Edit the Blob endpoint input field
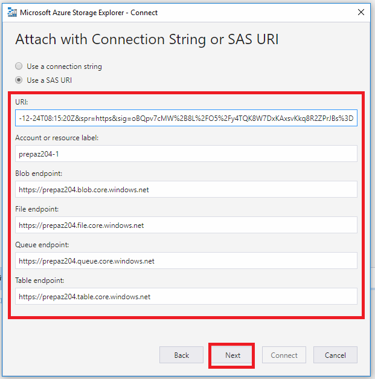The height and width of the screenshot is (379, 375). (x=187, y=189)
